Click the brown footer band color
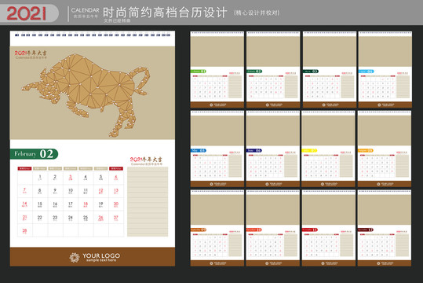This screenshot has width=423, height=283. click(93, 257)
